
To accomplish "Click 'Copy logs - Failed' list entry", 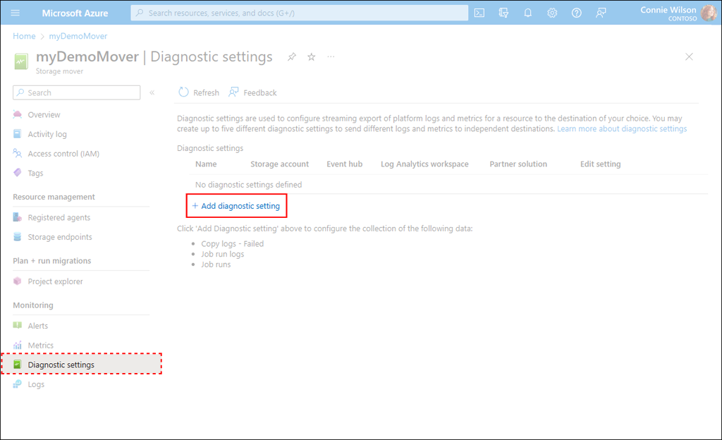I will (233, 243).
